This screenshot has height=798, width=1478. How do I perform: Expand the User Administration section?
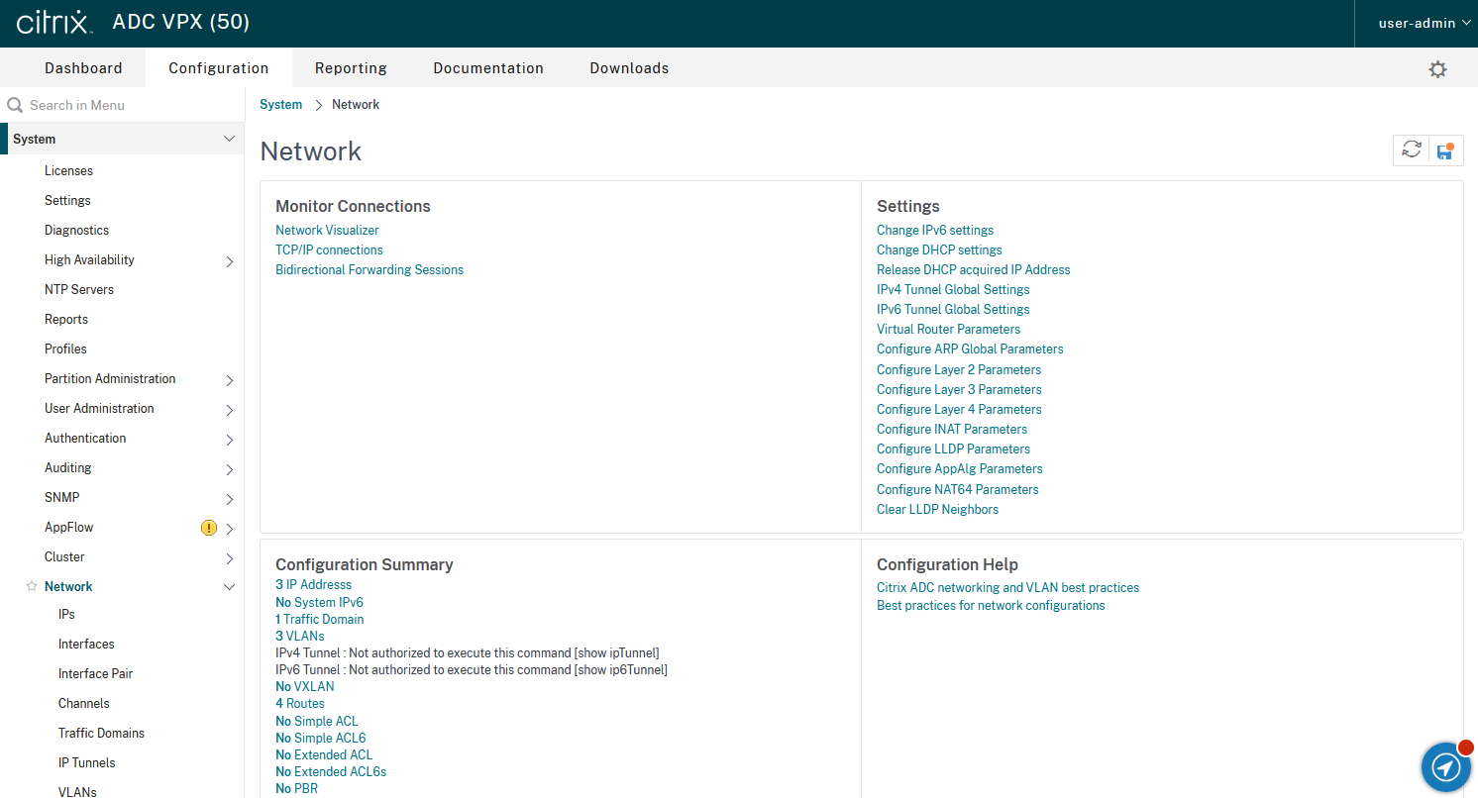coord(229,410)
